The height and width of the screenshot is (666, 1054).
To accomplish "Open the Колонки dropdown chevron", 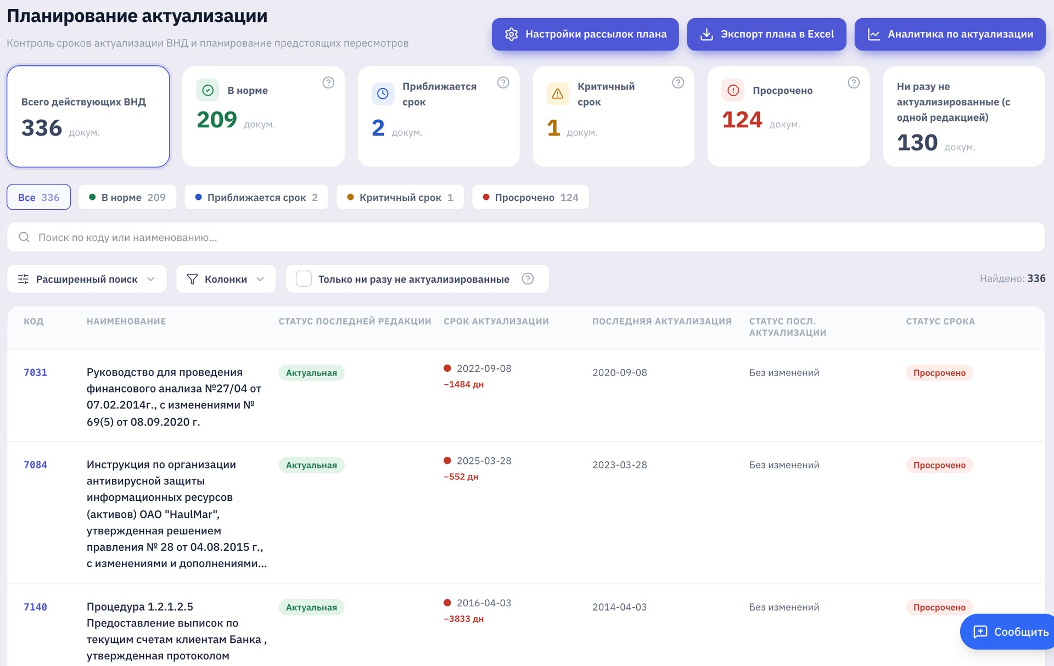I will coord(260,279).
